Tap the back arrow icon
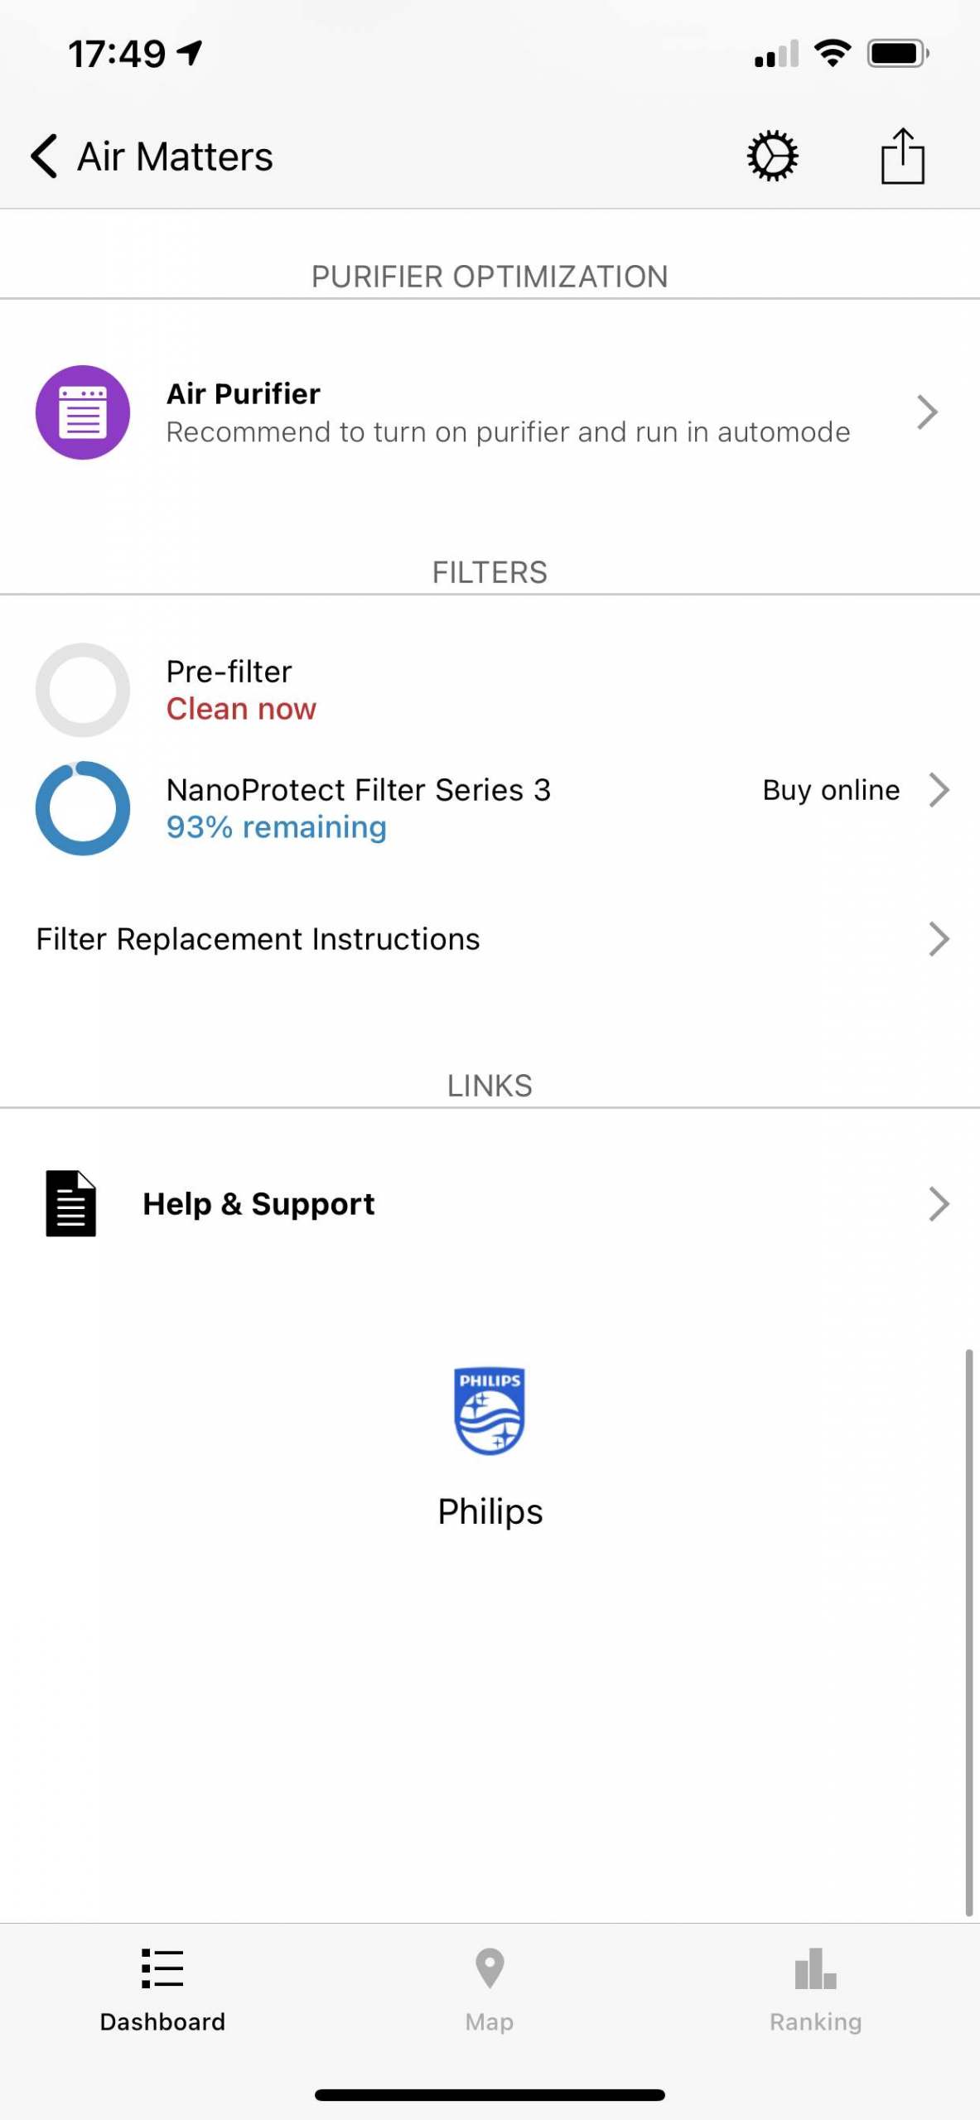 pos(45,156)
